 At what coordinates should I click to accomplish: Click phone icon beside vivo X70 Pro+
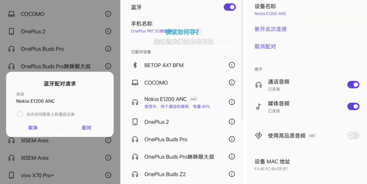[x=11, y=175]
